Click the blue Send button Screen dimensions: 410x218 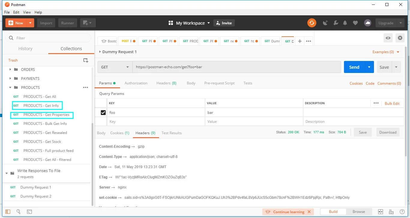pos(354,67)
